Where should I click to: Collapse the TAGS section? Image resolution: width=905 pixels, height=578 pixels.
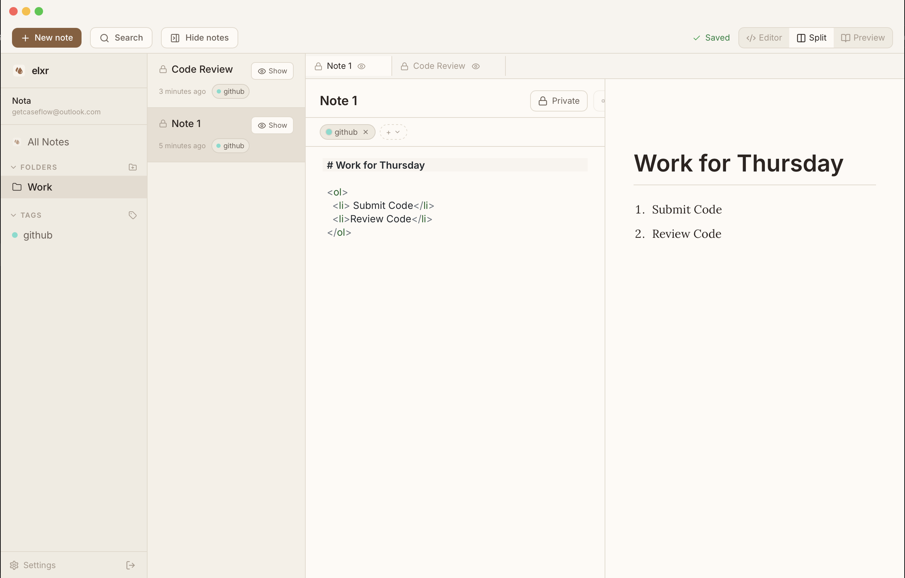[x=13, y=215]
